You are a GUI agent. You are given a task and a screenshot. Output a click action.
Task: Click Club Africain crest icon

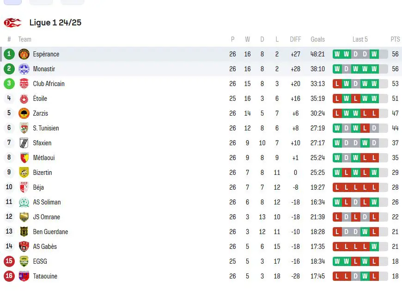tap(24, 84)
